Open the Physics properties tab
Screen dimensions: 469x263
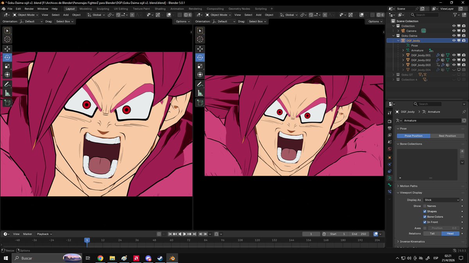[x=389, y=164]
